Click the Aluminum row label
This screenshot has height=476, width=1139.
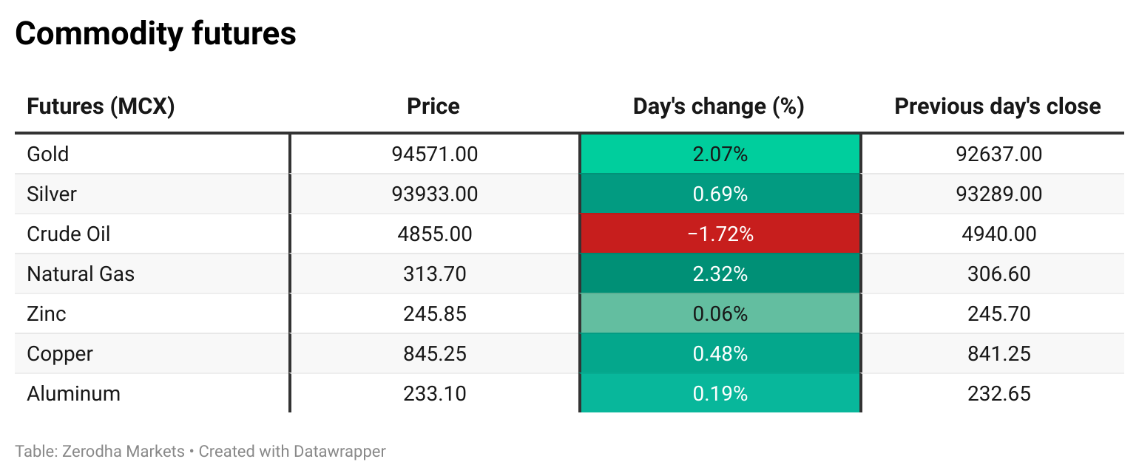pyautogui.click(x=73, y=394)
